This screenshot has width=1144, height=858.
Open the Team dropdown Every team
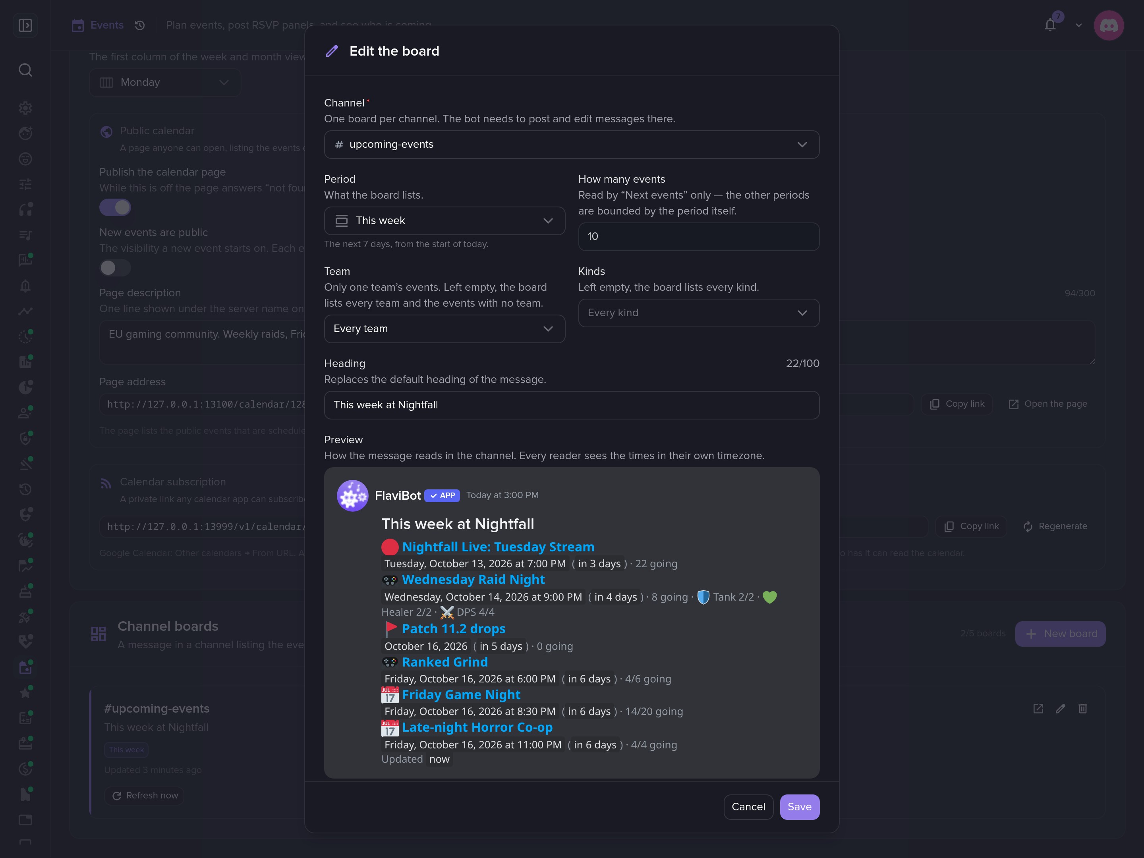click(x=444, y=329)
